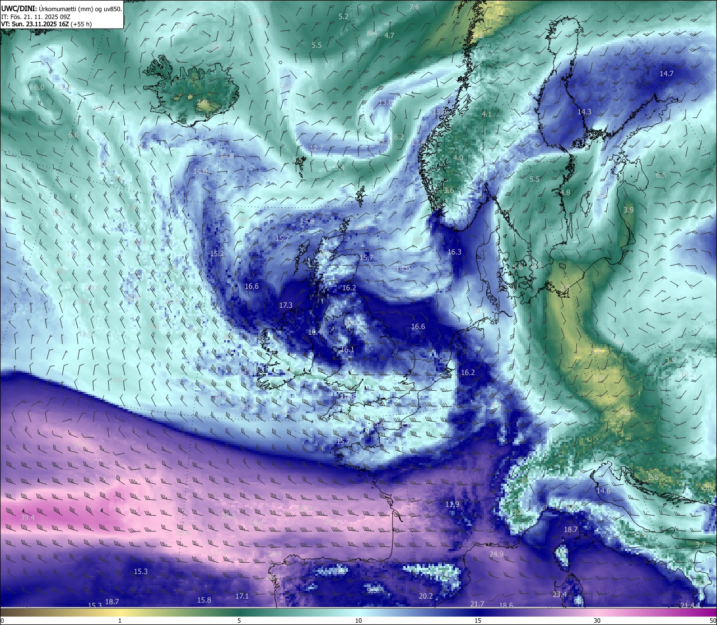Click the 11.9 value over France
Viewport: 717px width, 625px height.
click(x=452, y=504)
